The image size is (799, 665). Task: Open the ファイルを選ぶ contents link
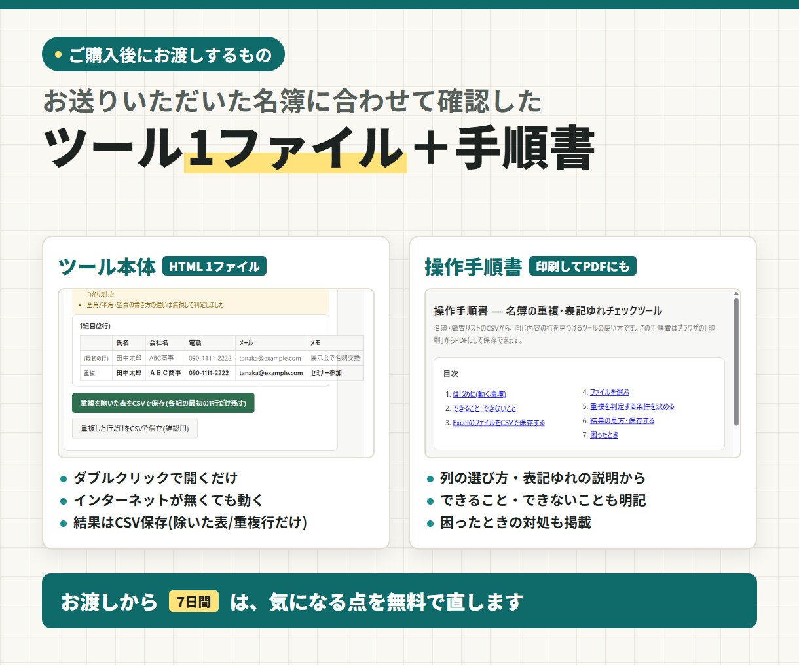pos(609,392)
